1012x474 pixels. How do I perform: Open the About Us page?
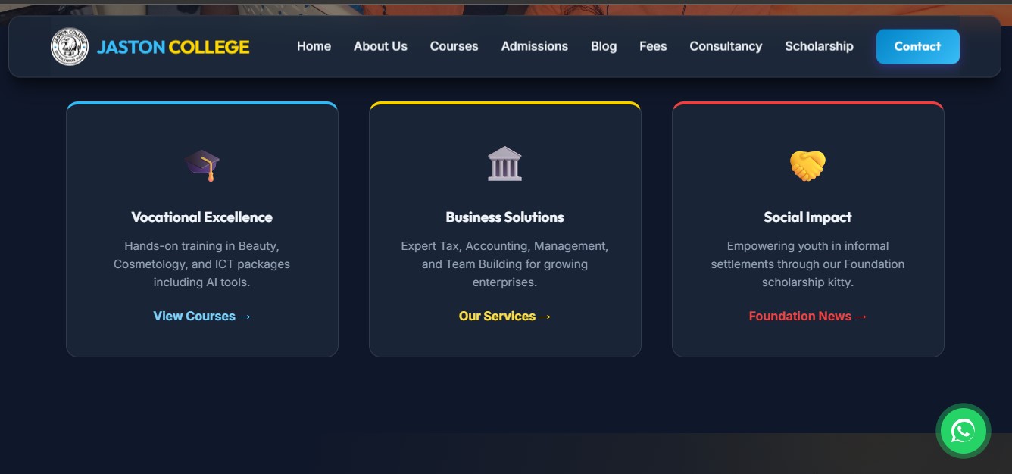(x=380, y=46)
